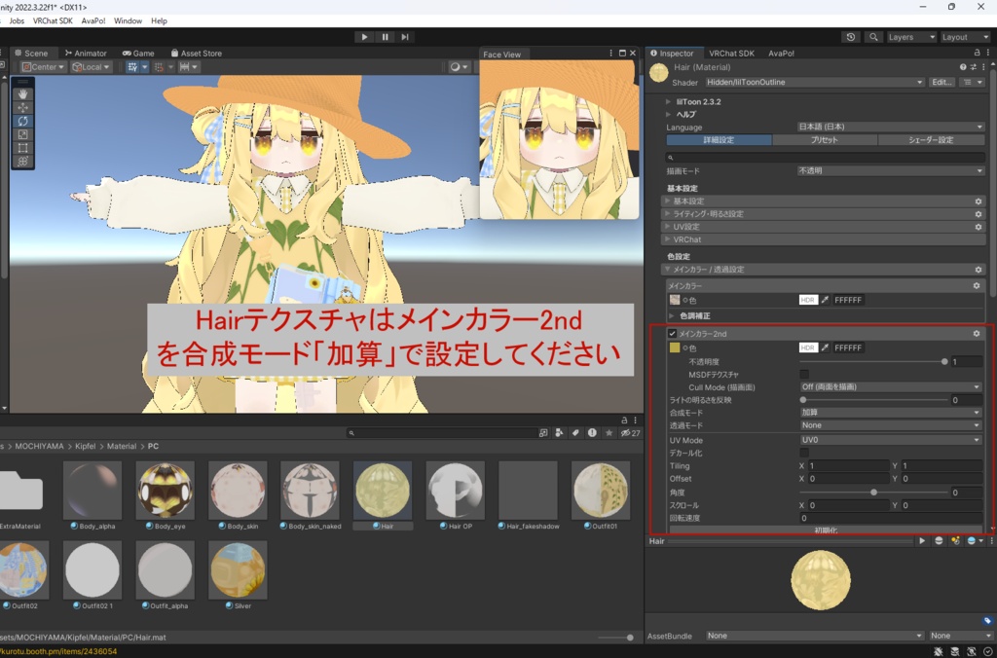Open the 合成モード dropdown set to 加算
Image resolution: width=997 pixels, height=658 pixels.
tap(891, 413)
